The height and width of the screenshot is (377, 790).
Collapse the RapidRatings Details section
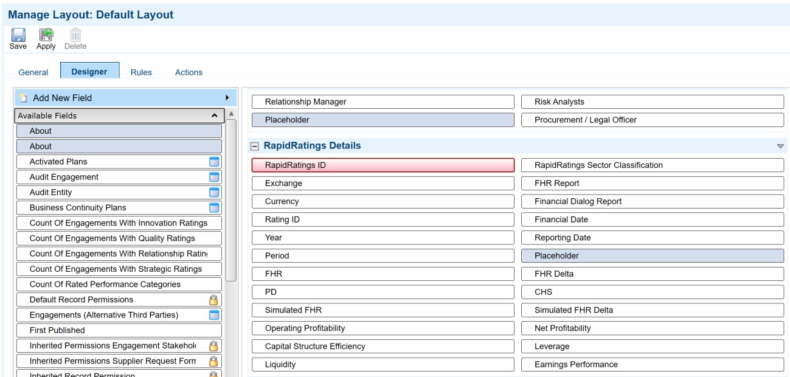(255, 147)
